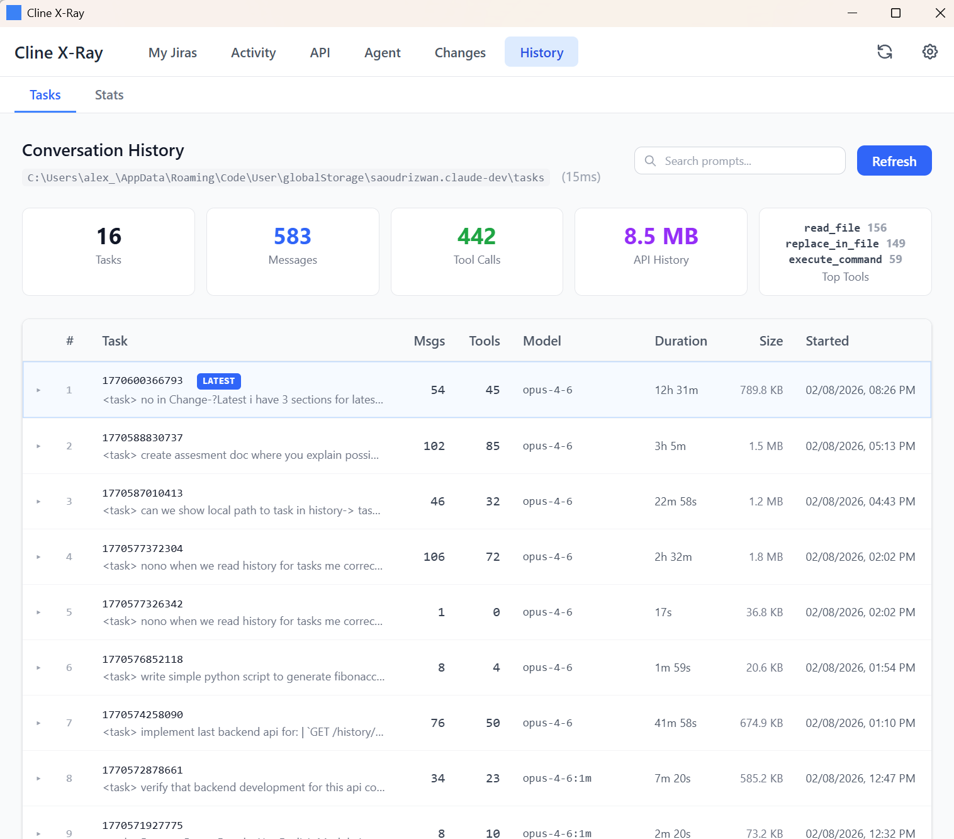954x839 pixels.
Task: Click replace_in_file 149 in Top Tools
Action: click(845, 244)
